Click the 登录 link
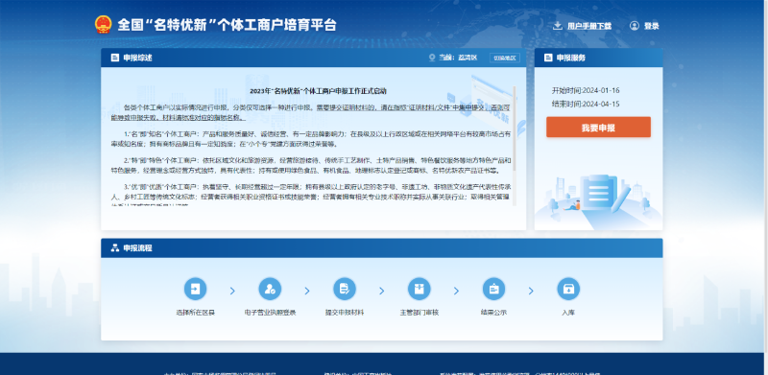768x375 pixels. pyautogui.click(x=652, y=26)
